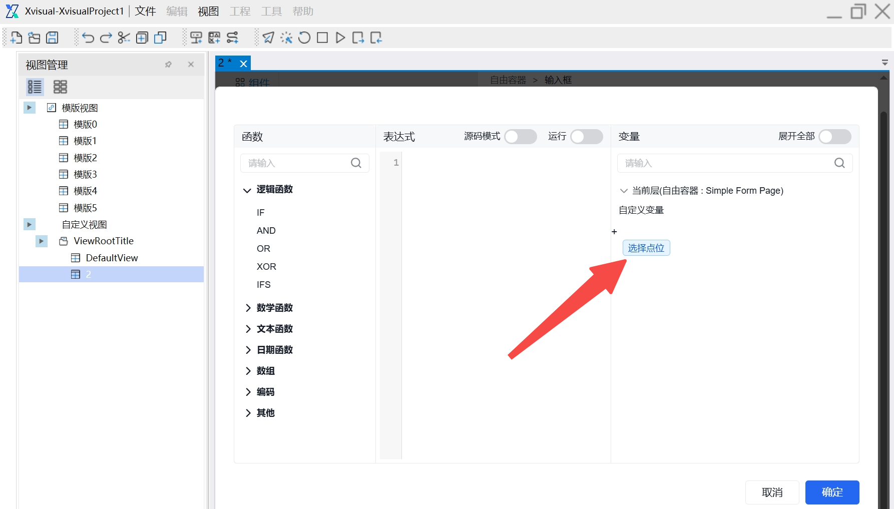Click the search icon in 函数 search box

[356, 163]
